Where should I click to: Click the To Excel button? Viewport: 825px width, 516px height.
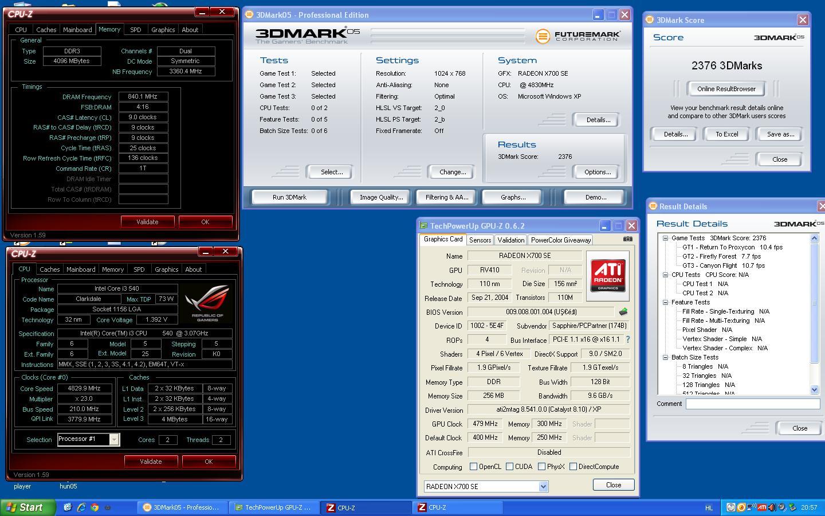726,134
